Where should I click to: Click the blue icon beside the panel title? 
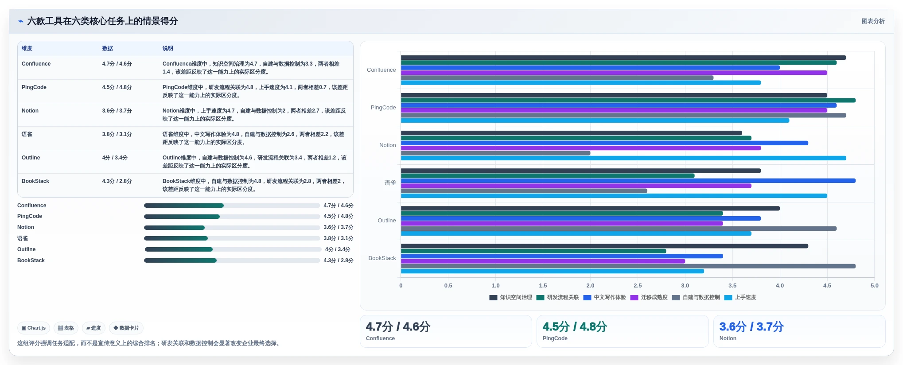click(x=20, y=21)
